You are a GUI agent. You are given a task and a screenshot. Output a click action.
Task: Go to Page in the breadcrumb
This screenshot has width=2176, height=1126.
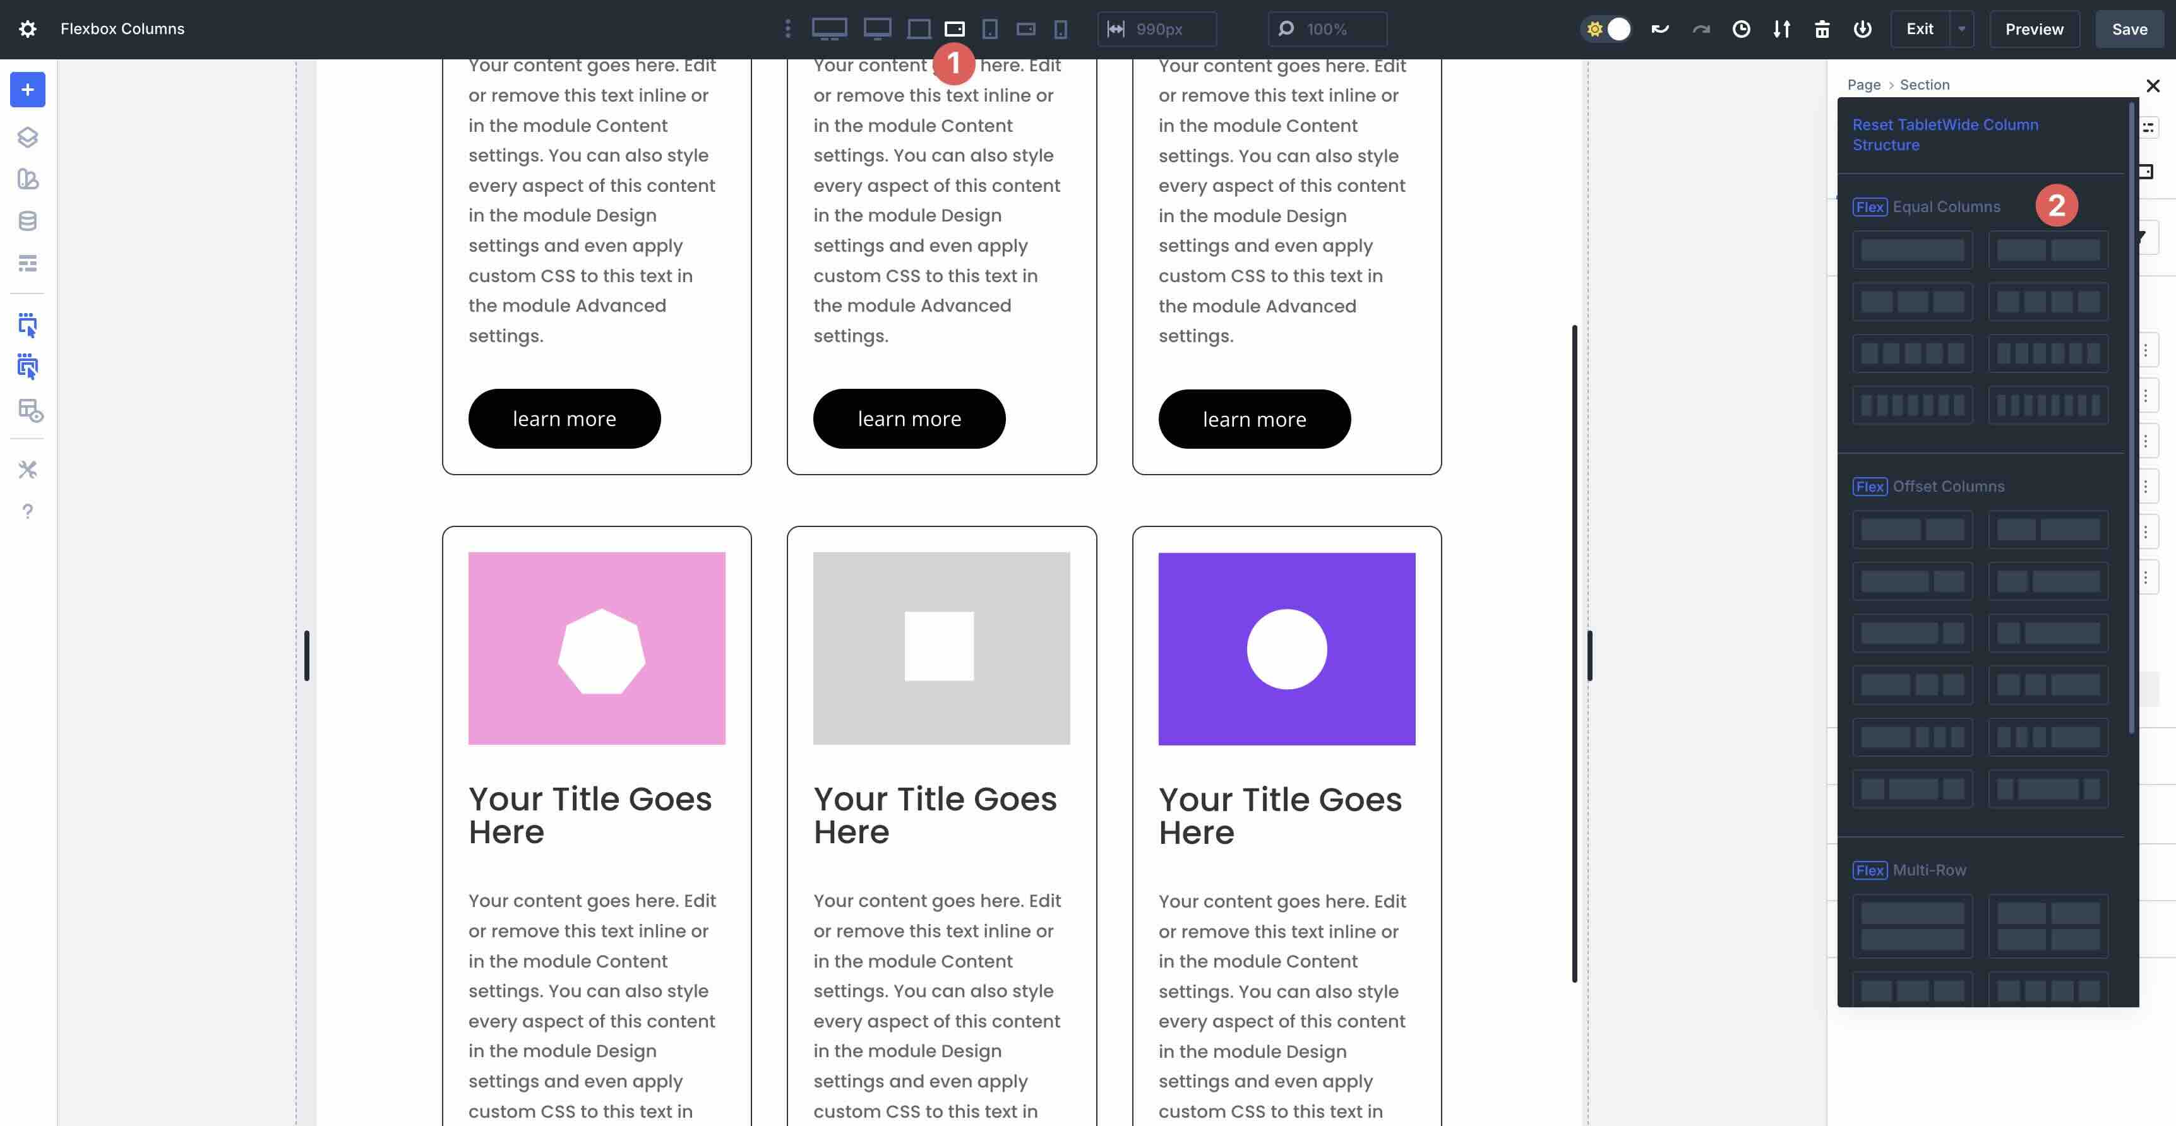[x=1863, y=85]
